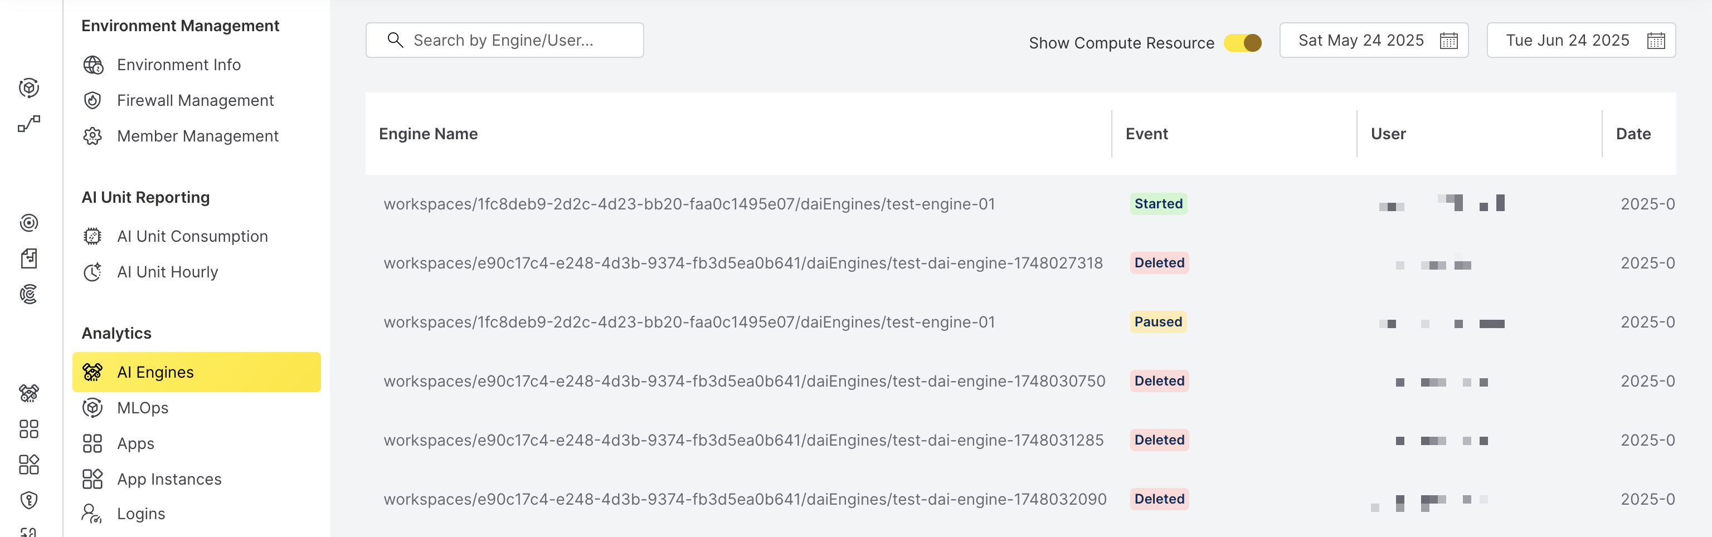Click Deleted badge for engine 1748030750
Viewport: 1712px width, 537px height.
1159,381
